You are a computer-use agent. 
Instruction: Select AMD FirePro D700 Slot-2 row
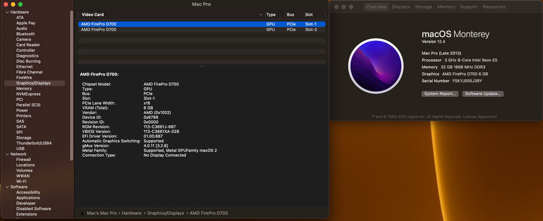(201, 30)
